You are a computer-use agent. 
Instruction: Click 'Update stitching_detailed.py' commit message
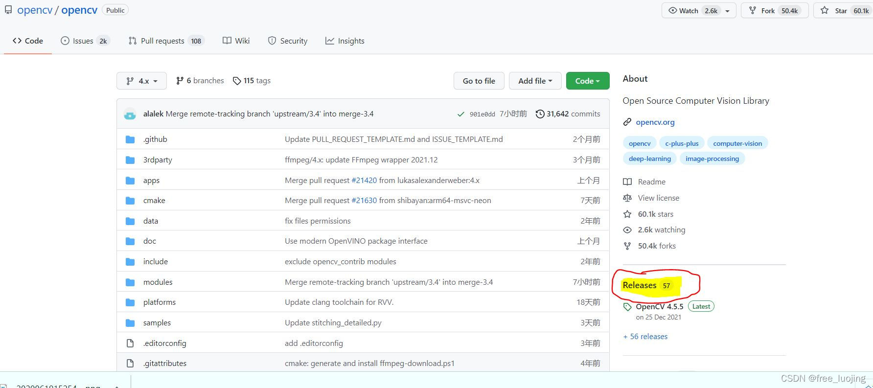tap(333, 323)
